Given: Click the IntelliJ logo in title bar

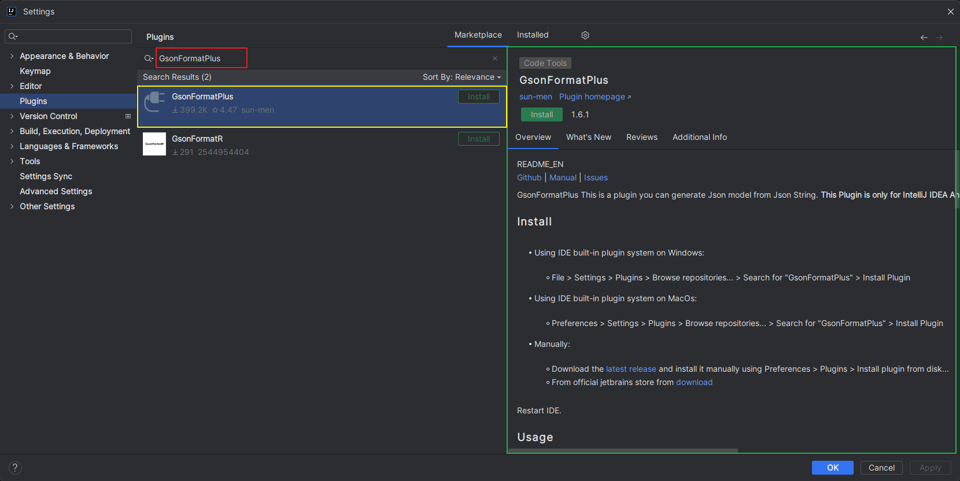Looking at the screenshot, I should 11,11.
